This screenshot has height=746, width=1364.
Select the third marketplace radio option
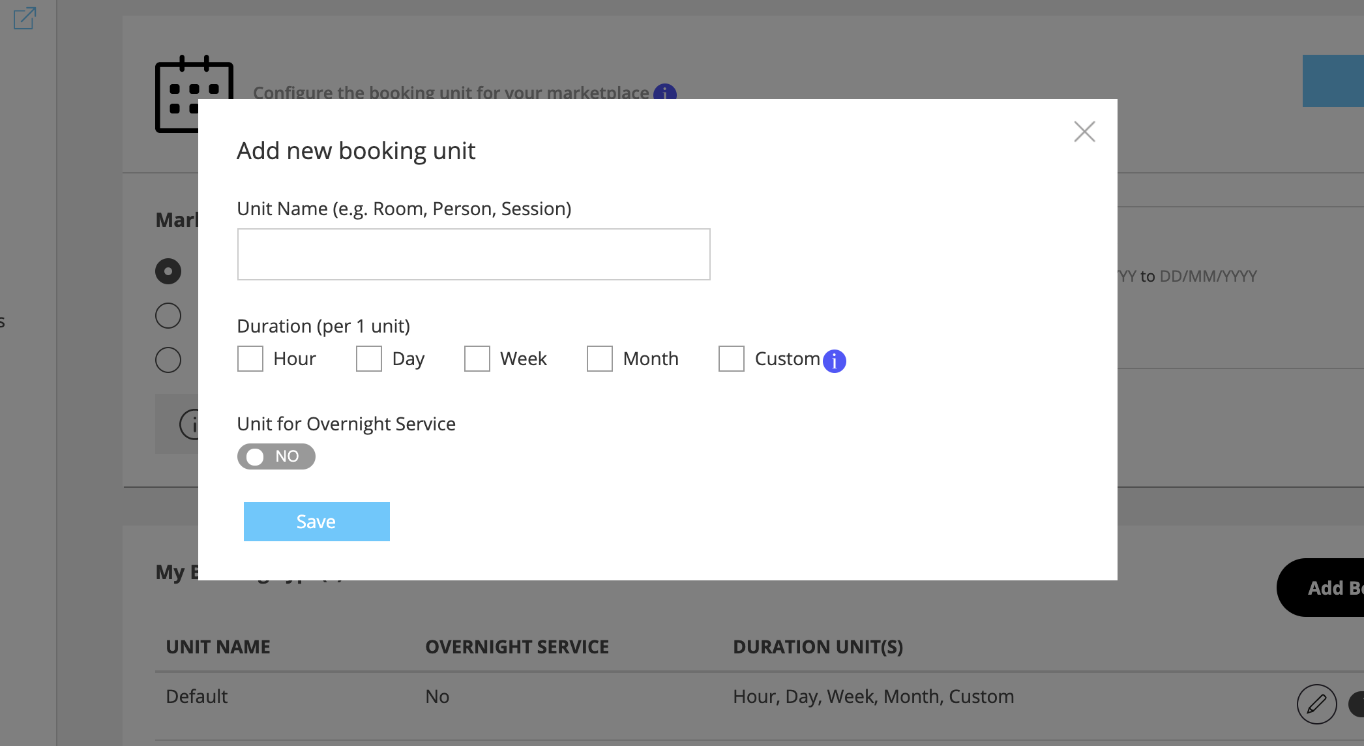[168, 360]
